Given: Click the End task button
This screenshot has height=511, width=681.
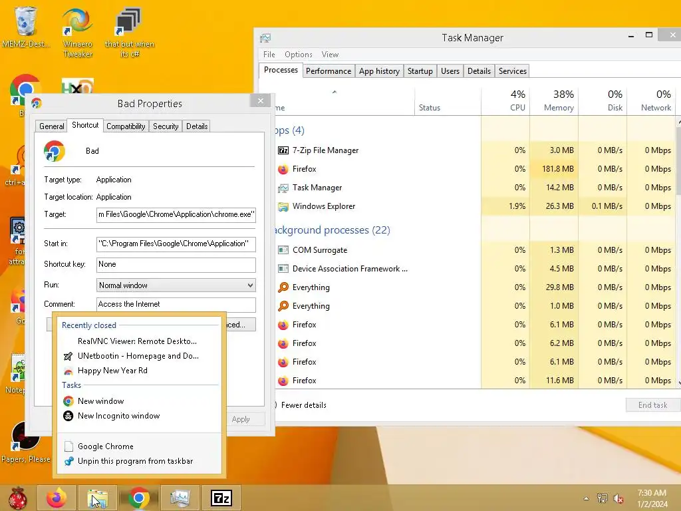Looking at the screenshot, I should [653, 405].
